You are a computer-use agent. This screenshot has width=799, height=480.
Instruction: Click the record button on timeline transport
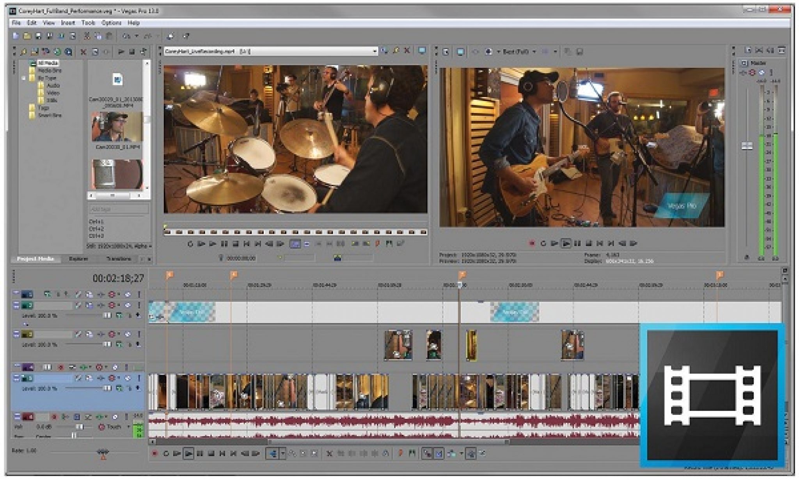[154, 454]
